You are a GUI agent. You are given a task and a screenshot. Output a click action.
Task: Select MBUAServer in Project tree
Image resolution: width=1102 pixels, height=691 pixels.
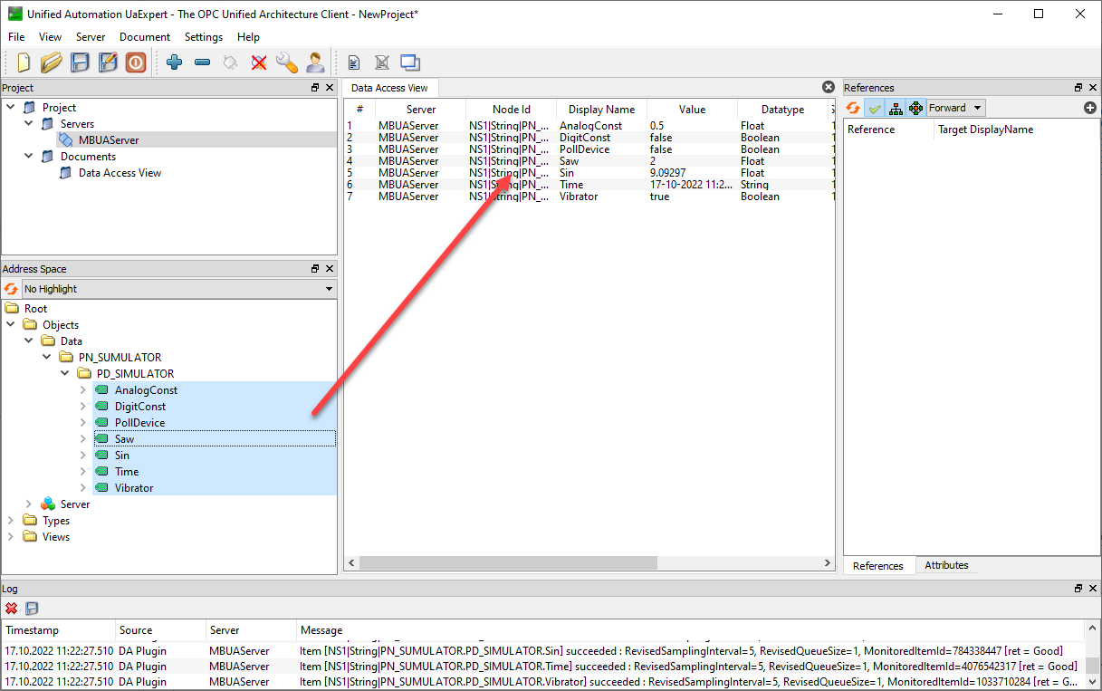[109, 140]
